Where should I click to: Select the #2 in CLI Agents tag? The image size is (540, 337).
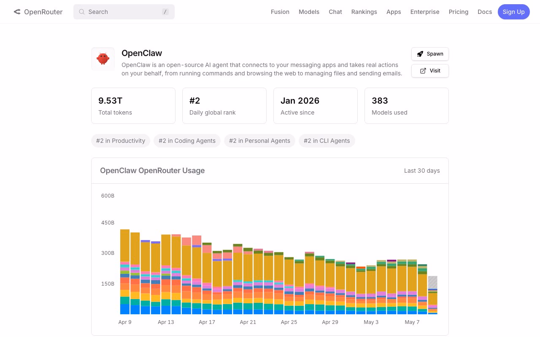[327, 141]
